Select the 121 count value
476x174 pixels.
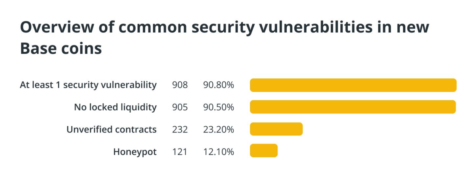click(x=180, y=152)
